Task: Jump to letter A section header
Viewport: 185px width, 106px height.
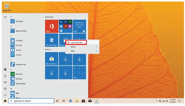Action: point(11,26)
